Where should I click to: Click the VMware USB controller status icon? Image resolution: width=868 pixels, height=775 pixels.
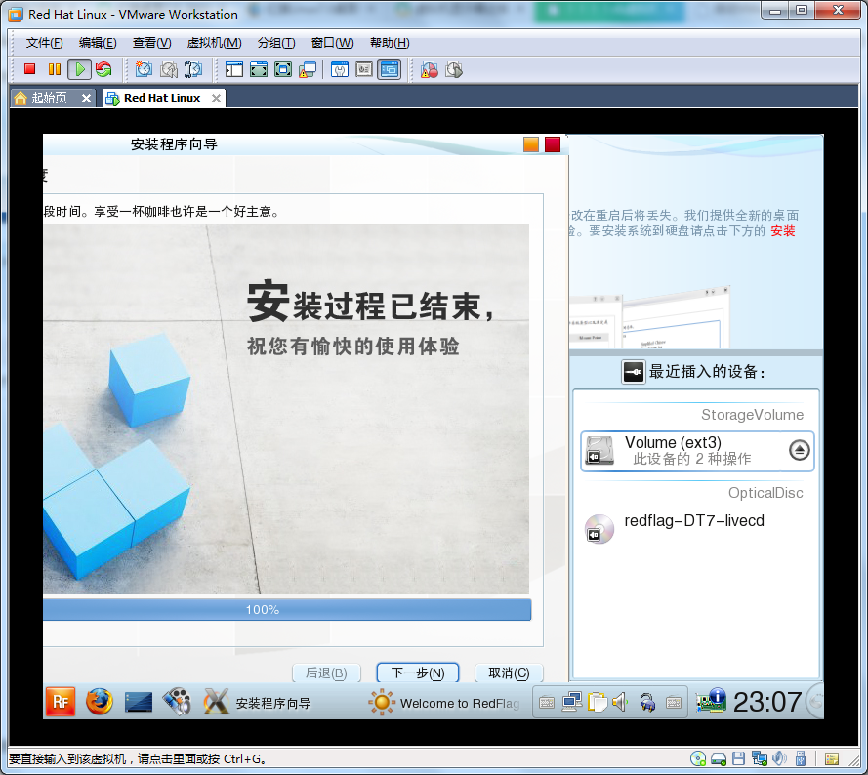[x=800, y=758]
